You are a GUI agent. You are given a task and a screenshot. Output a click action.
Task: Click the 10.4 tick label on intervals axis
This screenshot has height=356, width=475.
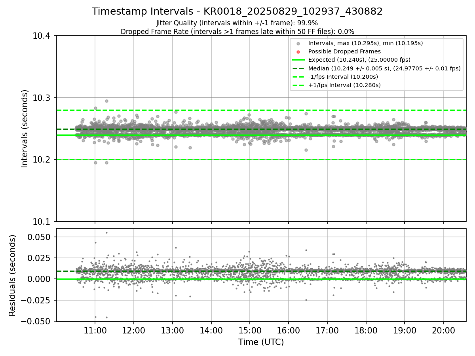(42, 36)
